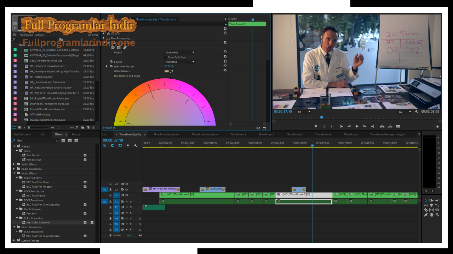Add marker in the timeline panel
The image size is (453, 254).
click(128, 145)
